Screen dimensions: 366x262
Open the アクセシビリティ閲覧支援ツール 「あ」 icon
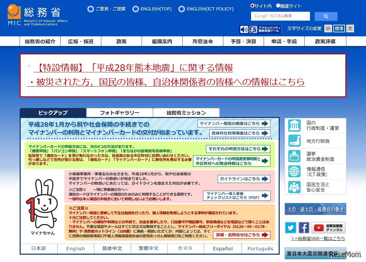tap(253, 28)
